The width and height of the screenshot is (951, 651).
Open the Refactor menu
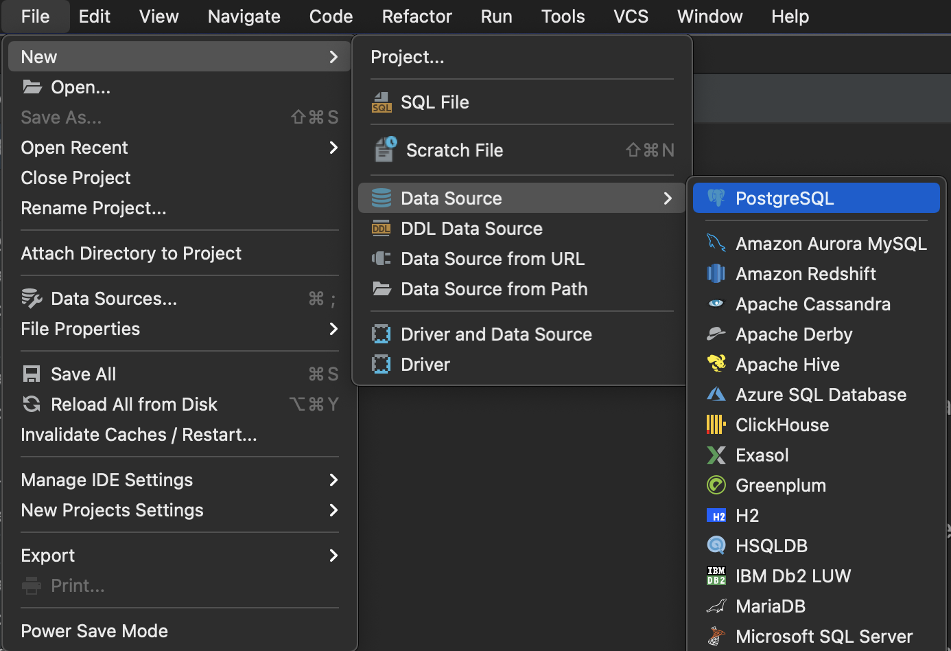[417, 16]
